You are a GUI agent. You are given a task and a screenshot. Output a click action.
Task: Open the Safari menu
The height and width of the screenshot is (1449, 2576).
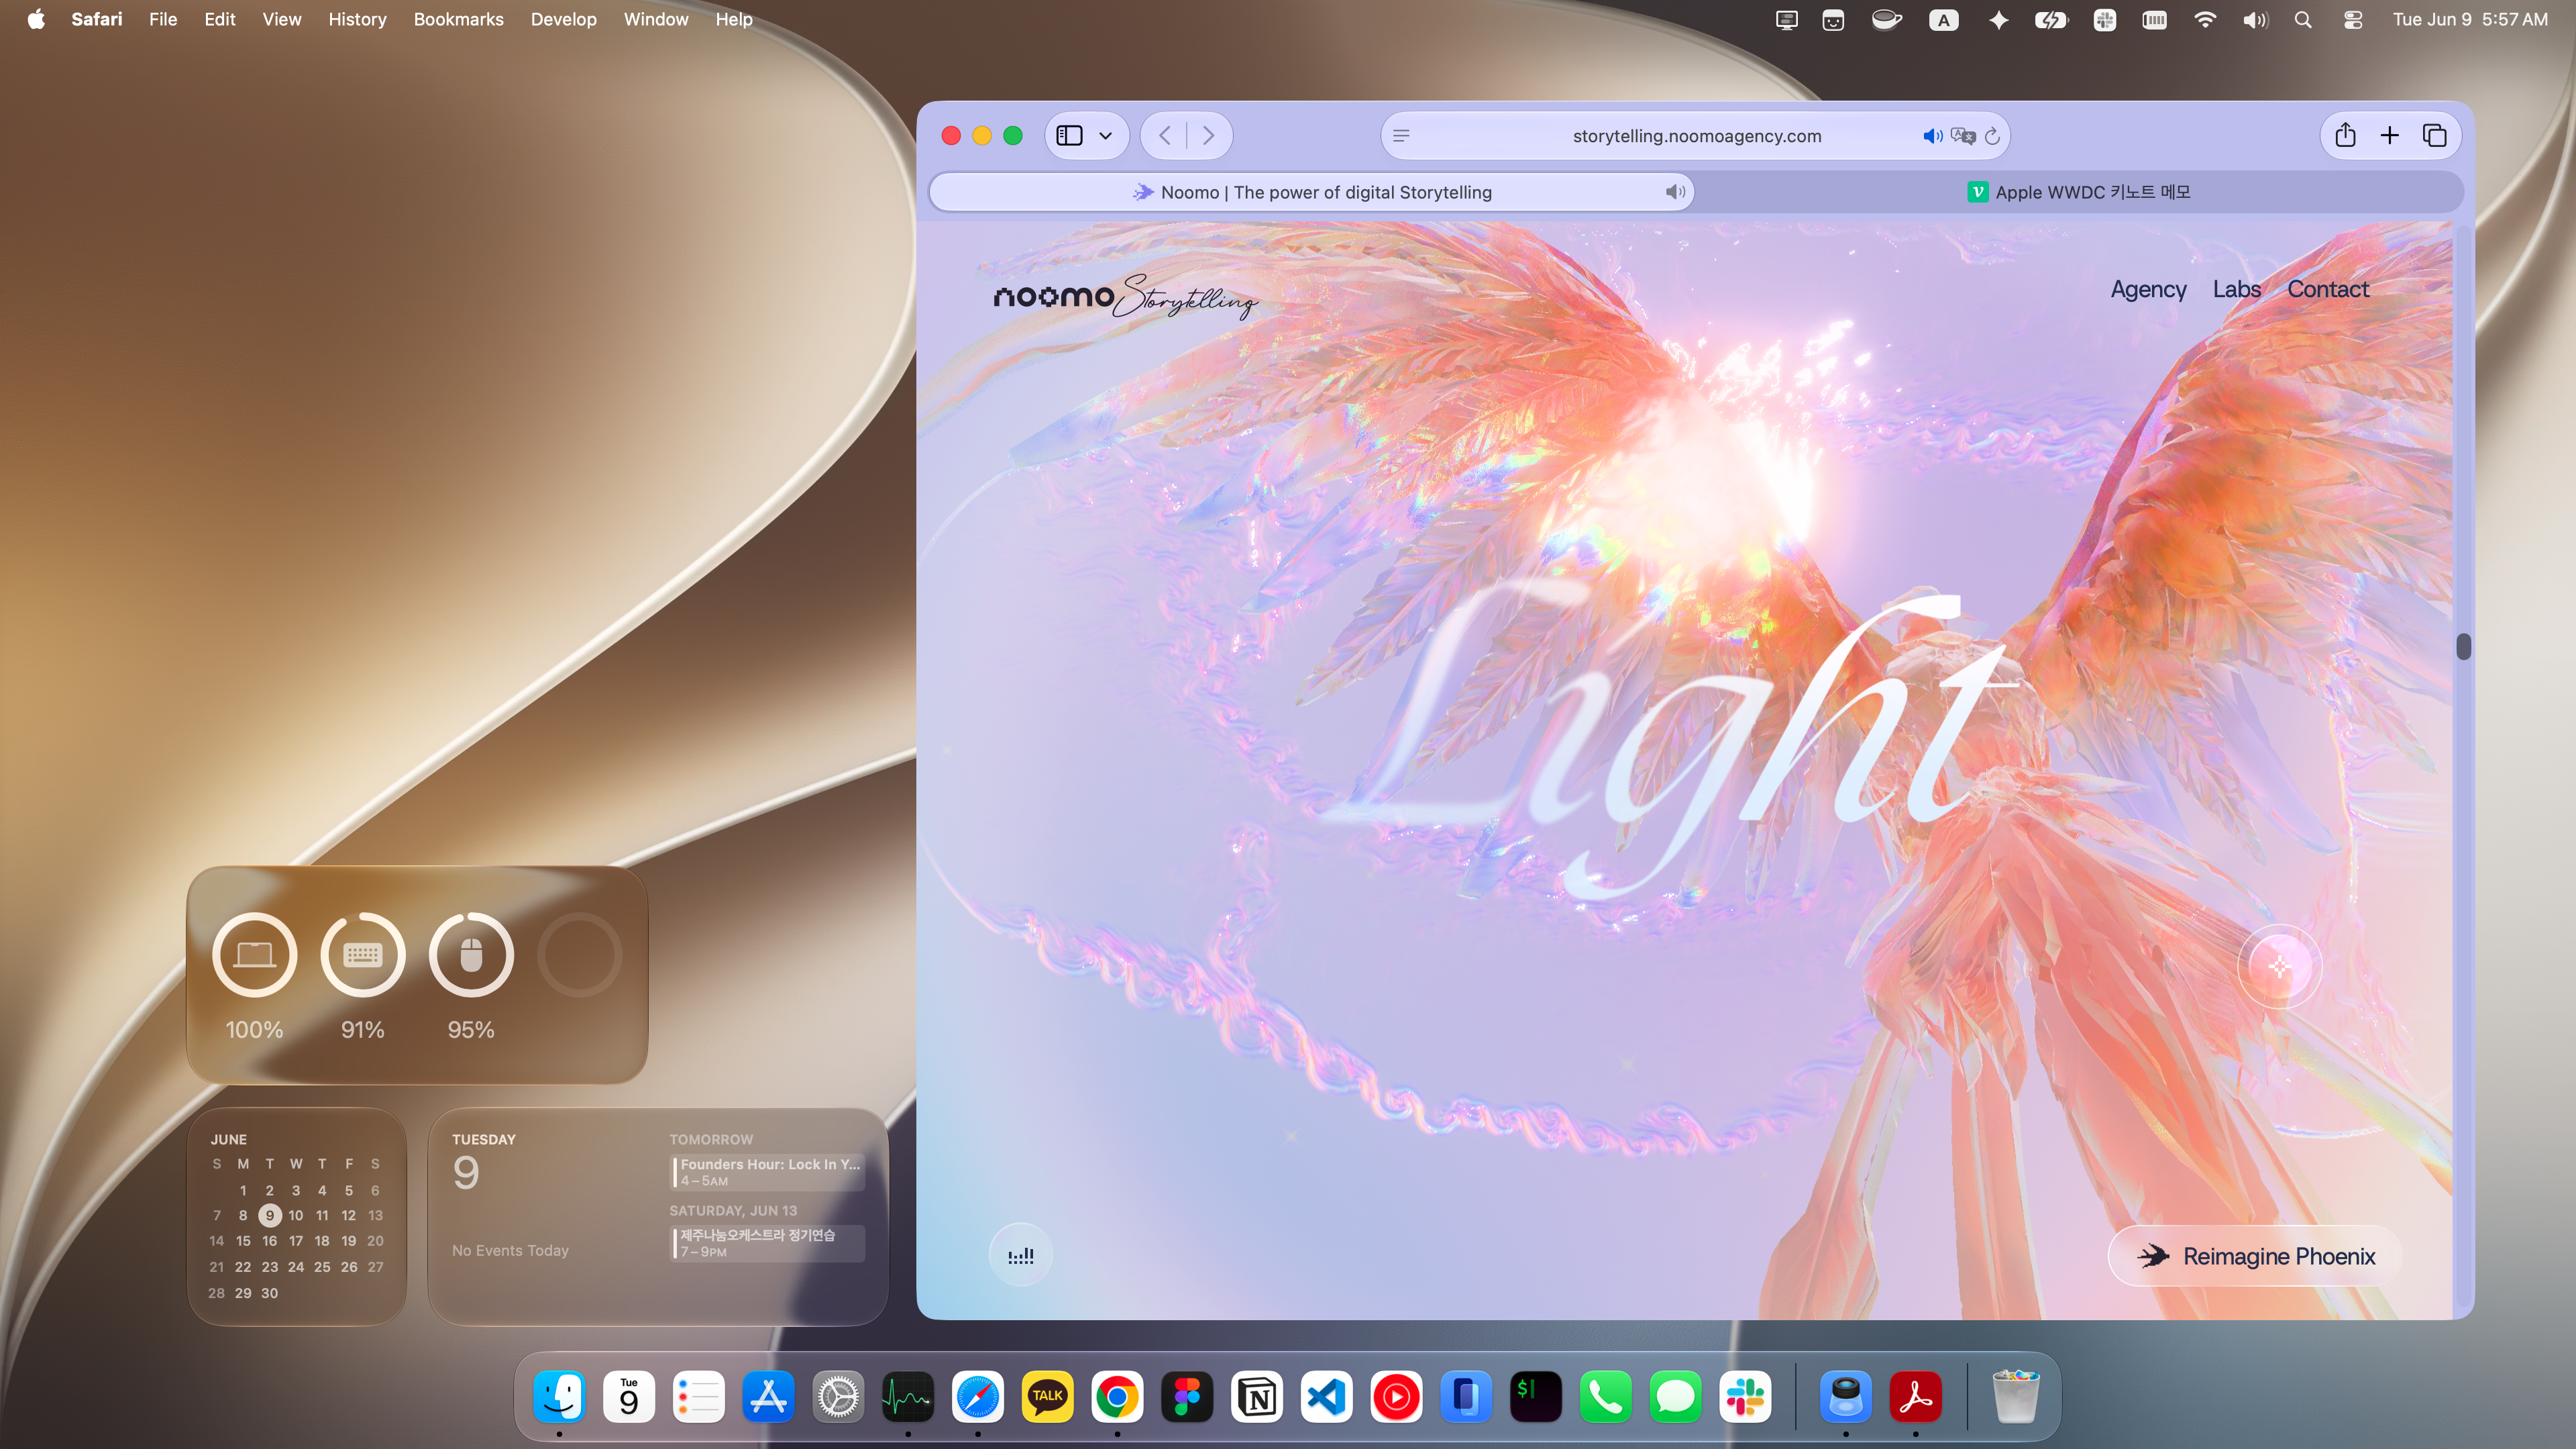[97, 19]
